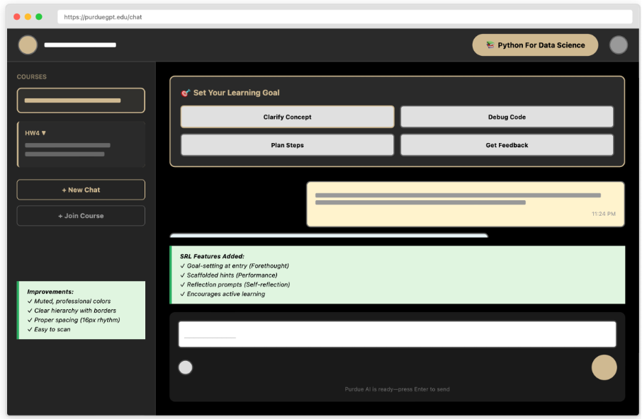Open your profile avatar in the top-right corner

(x=618, y=45)
